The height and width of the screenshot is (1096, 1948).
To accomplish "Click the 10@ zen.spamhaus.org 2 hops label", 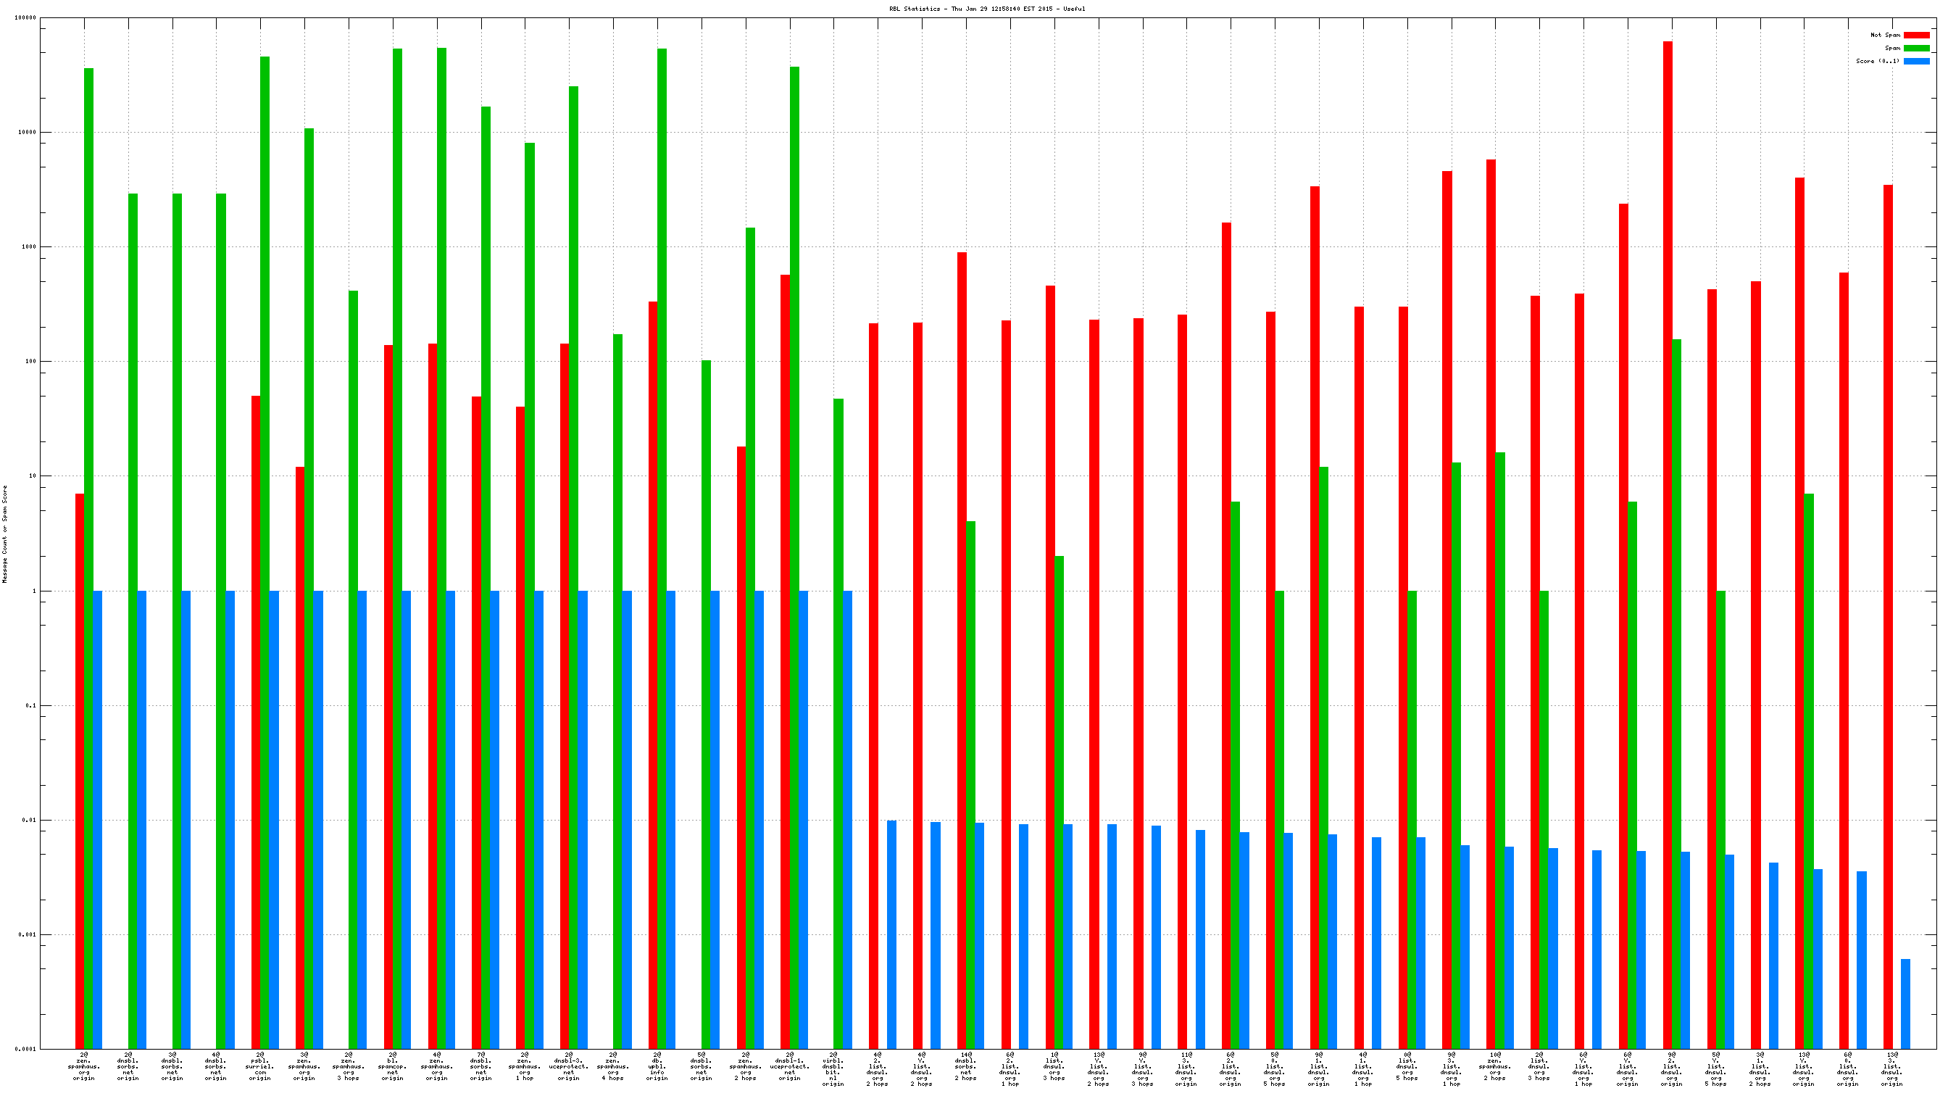I will pos(1495,1066).
